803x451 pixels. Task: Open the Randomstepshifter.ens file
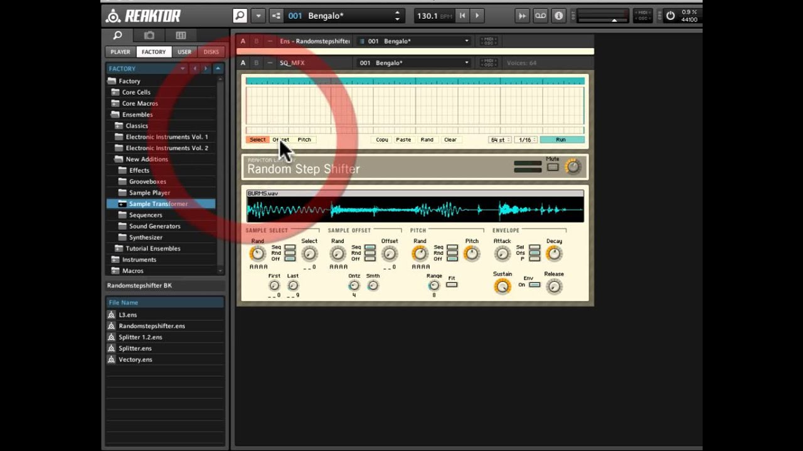point(152,326)
